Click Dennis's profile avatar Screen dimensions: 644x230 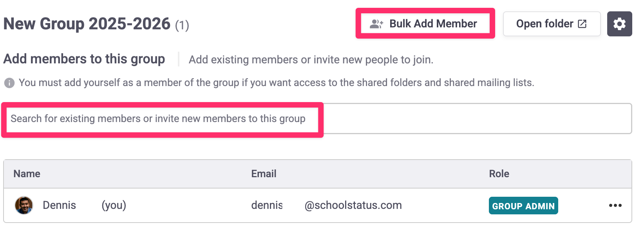[24, 205]
